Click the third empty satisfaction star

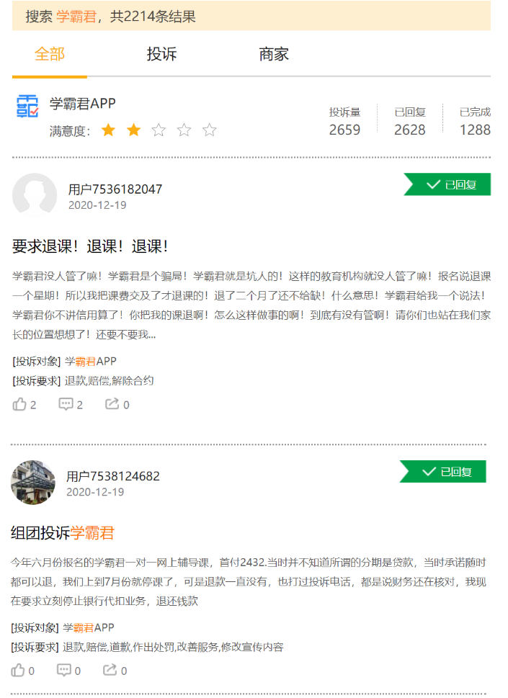point(159,130)
